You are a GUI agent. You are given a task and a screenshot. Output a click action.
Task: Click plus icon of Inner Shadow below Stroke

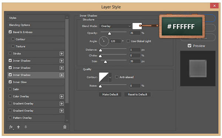61,61
